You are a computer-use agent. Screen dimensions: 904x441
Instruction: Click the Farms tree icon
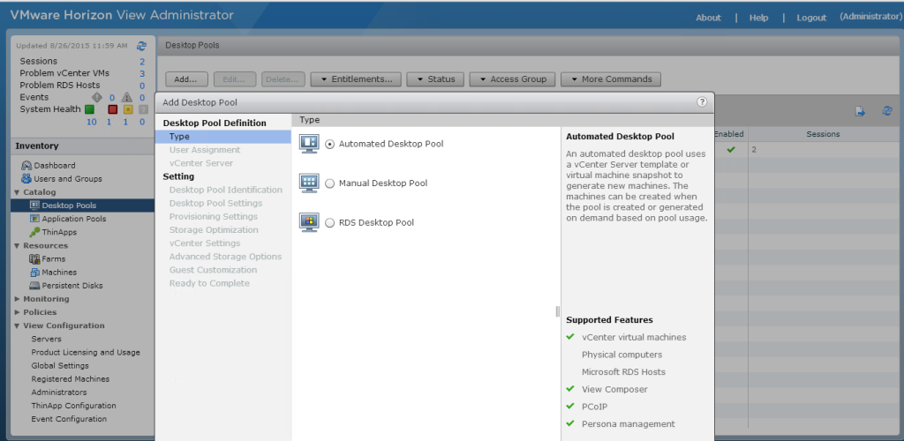coord(34,259)
